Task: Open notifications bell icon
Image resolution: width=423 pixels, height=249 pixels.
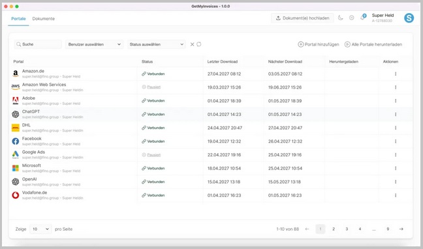Action: tap(362, 18)
